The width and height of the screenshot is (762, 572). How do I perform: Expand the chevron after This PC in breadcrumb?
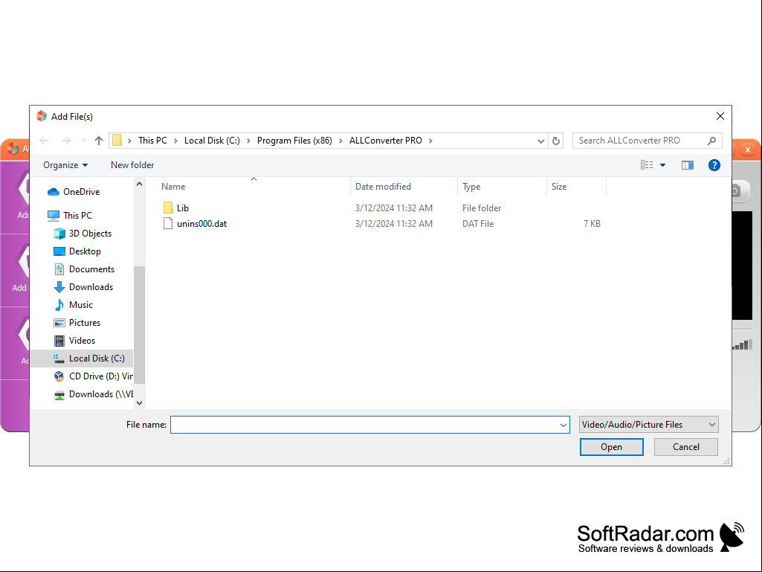pos(176,141)
